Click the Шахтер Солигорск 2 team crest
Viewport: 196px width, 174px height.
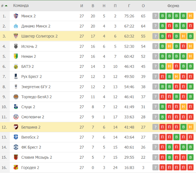(16, 36)
